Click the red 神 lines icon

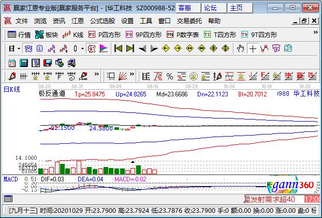(x=288, y=76)
